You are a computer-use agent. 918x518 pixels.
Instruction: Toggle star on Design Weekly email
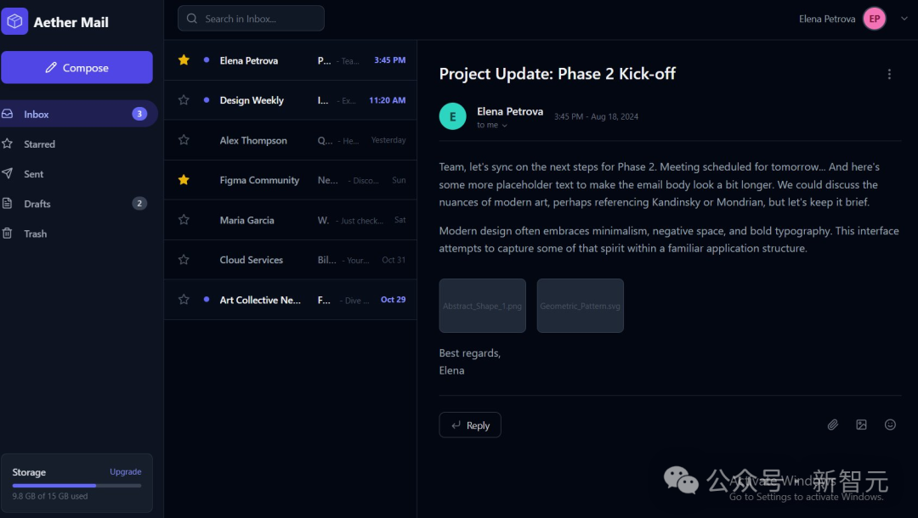184,100
